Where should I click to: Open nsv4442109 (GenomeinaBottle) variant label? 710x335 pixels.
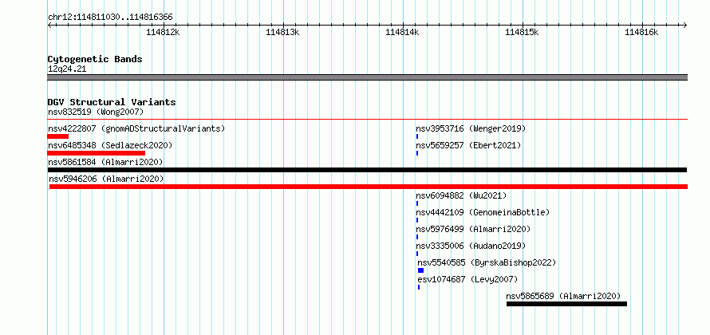click(x=483, y=212)
